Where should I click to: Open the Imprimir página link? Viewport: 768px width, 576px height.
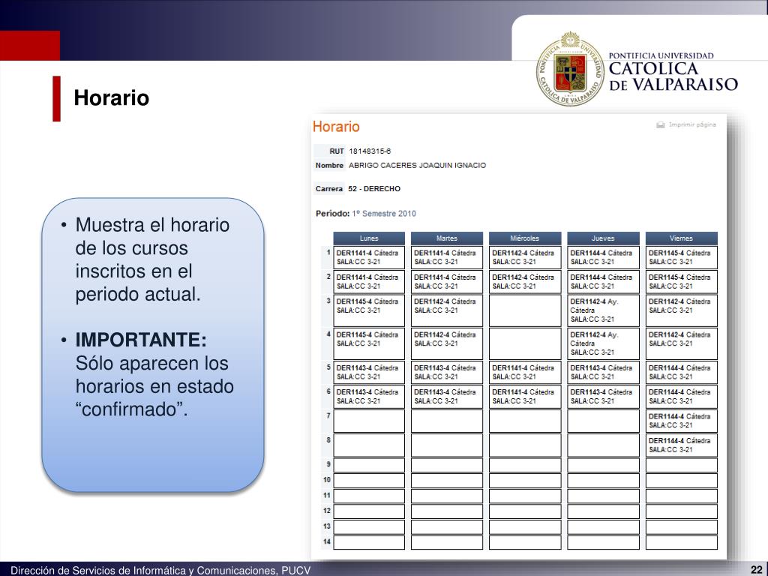click(692, 125)
